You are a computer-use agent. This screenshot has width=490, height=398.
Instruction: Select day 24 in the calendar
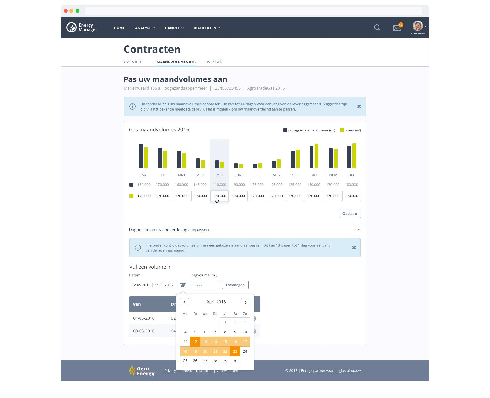(245, 351)
